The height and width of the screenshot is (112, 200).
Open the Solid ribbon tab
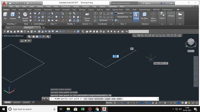[14, 10]
